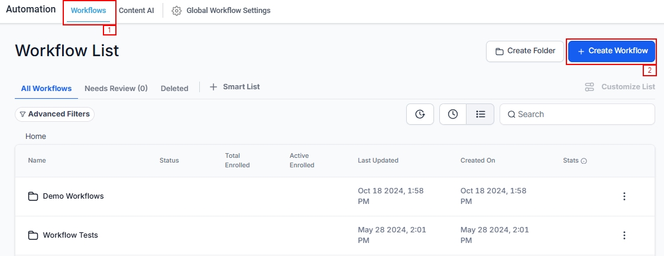Click the Create Folder button

point(524,51)
